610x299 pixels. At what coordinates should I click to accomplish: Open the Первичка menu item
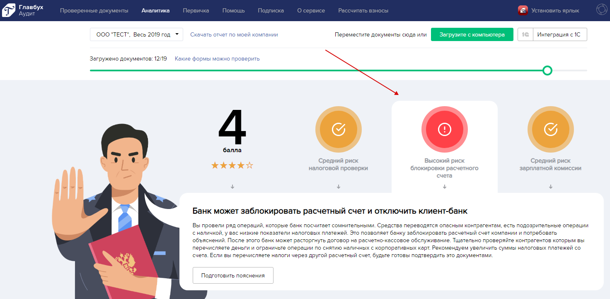(x=196, y=11)
